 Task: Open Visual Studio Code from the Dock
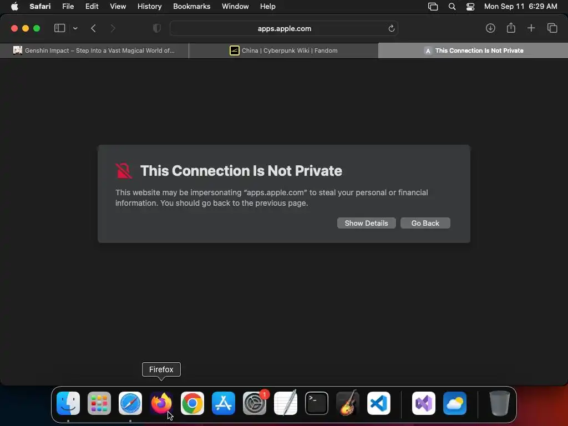tap(379, 403)
